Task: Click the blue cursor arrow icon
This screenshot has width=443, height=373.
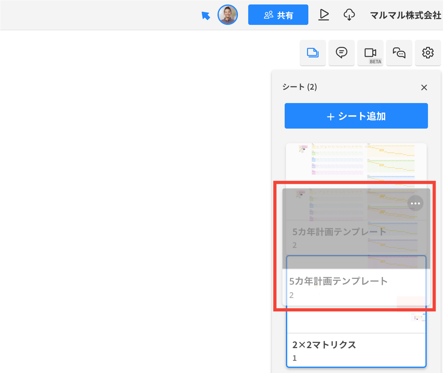Action: tap(206, 15)
